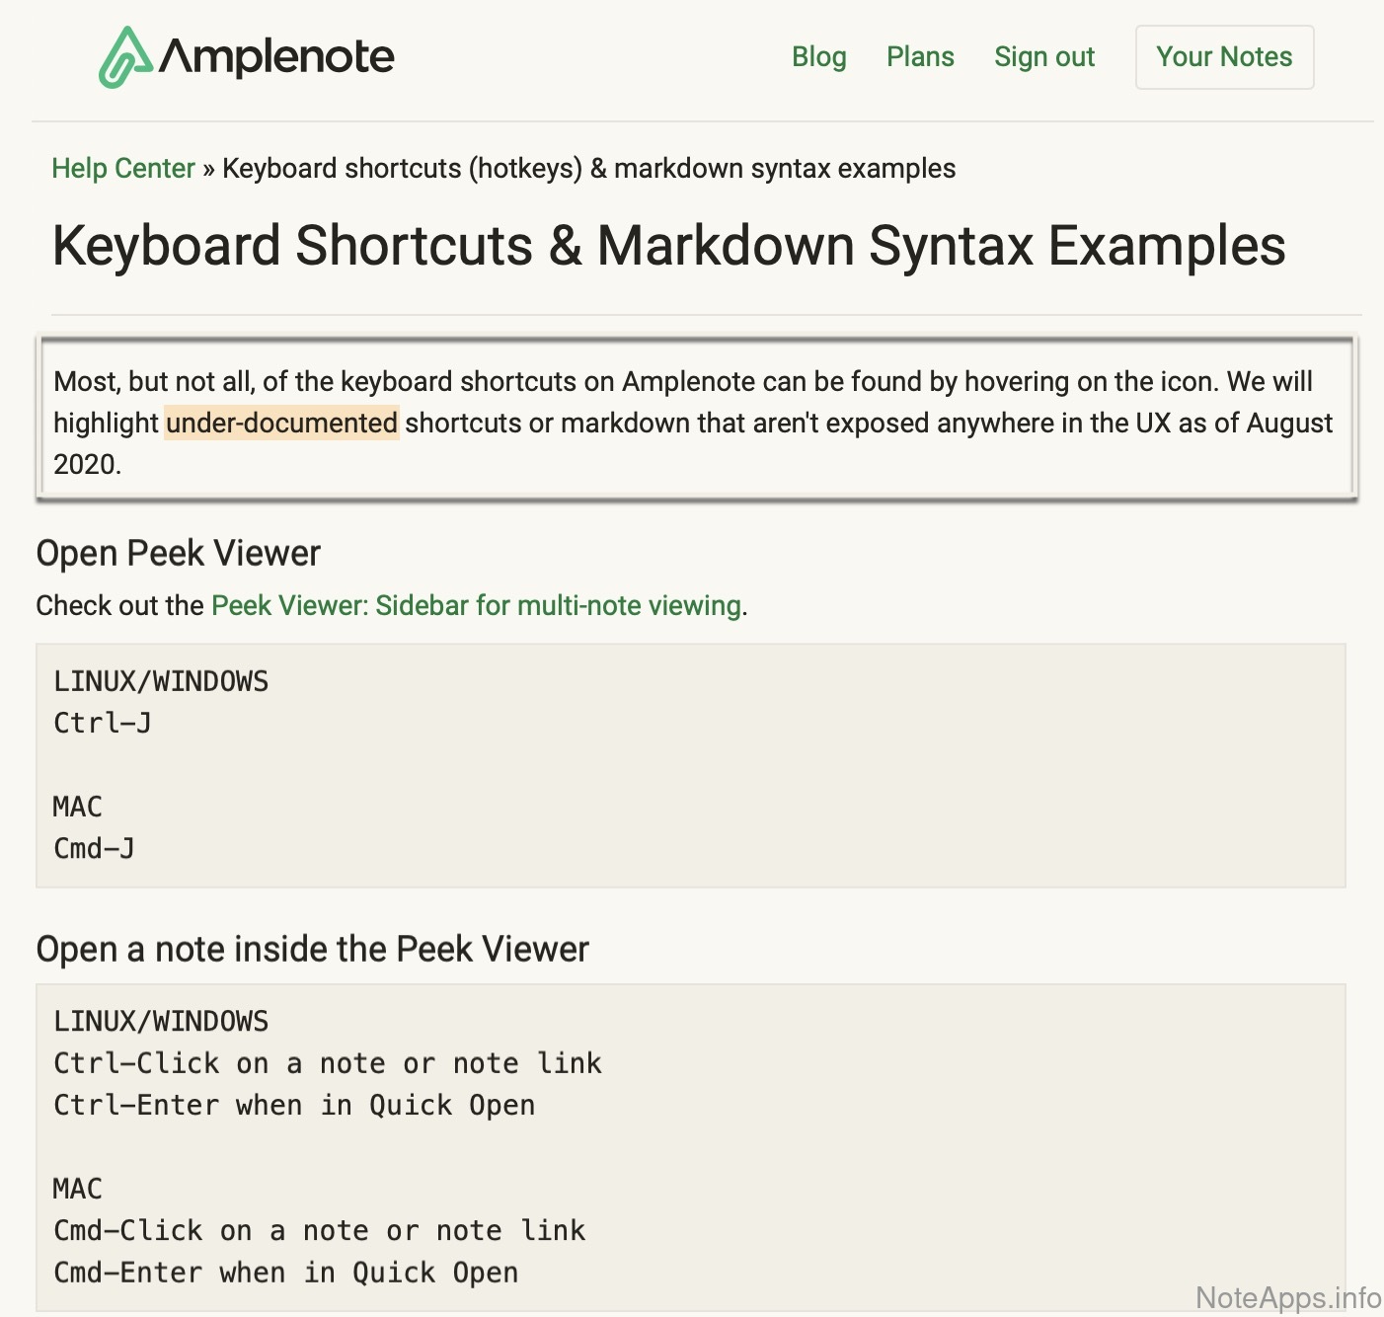1384x1317 pixels.
Task: Open the Your Notes button
Action: point(1224,57)
